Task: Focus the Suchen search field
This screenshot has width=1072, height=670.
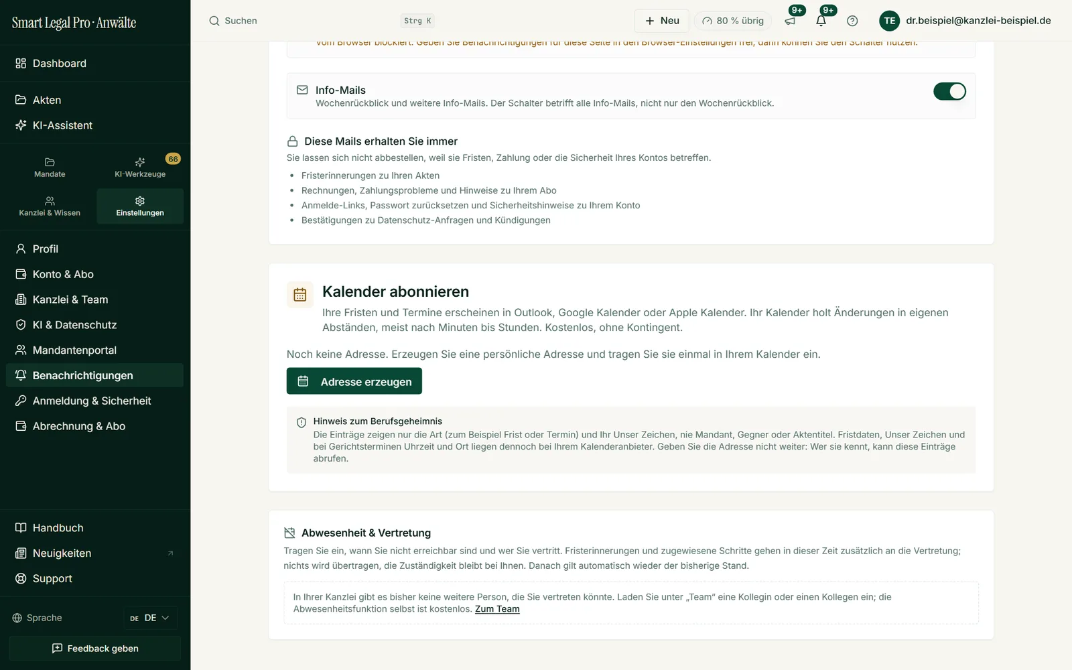Action: (x=322, y=21)
